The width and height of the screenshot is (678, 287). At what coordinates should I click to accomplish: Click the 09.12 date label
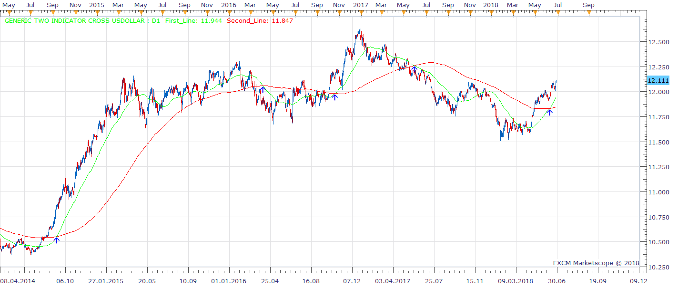(x=638, y=281)
